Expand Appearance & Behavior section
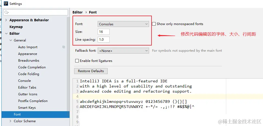Screen dimensions: 263x126 [x=6, y=20]
